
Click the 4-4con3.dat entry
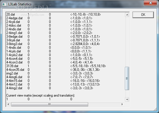15,62
